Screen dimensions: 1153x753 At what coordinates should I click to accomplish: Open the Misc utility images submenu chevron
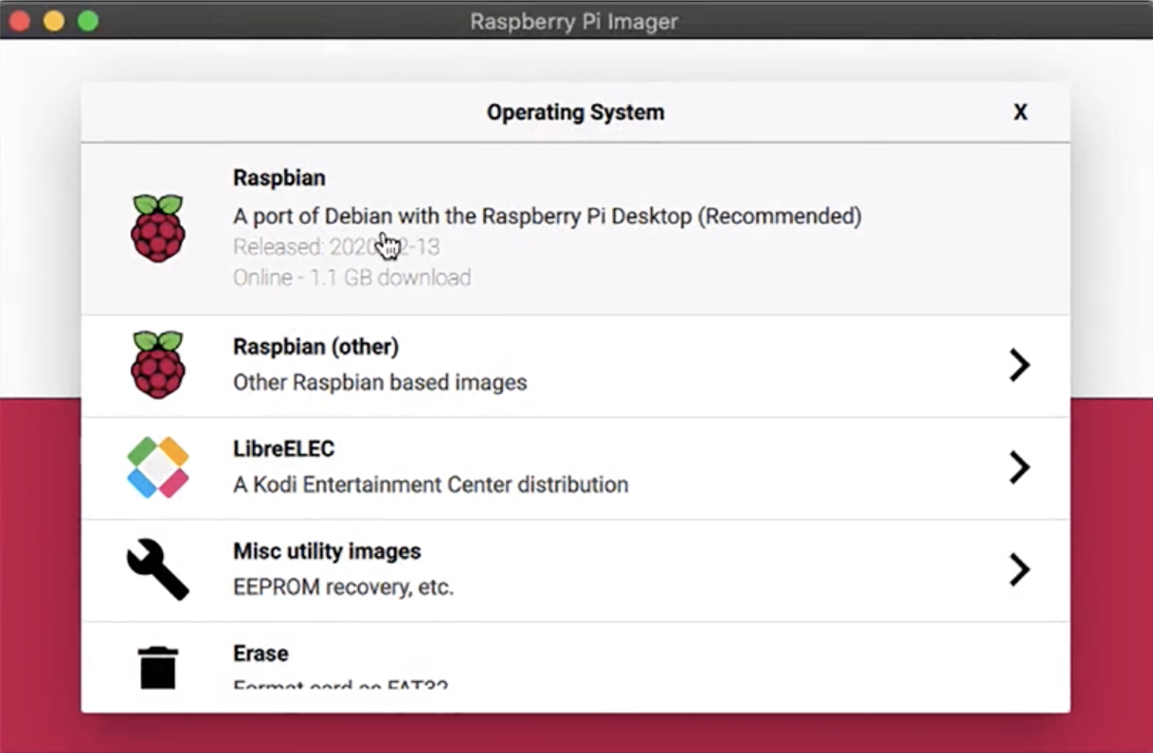[x=1020, y=569]
